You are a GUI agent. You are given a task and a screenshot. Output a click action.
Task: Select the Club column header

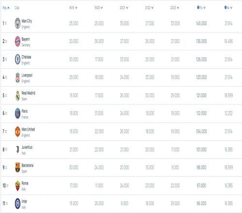point(17,8)
